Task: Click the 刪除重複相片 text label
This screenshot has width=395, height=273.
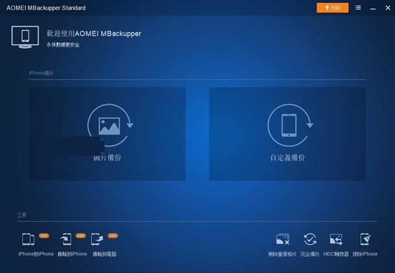Action: tap(282, 254)
